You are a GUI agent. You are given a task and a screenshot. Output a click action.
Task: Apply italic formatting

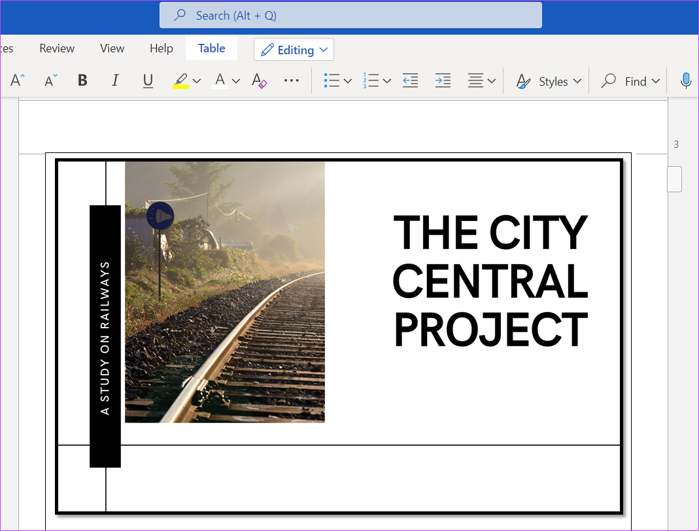115,80
